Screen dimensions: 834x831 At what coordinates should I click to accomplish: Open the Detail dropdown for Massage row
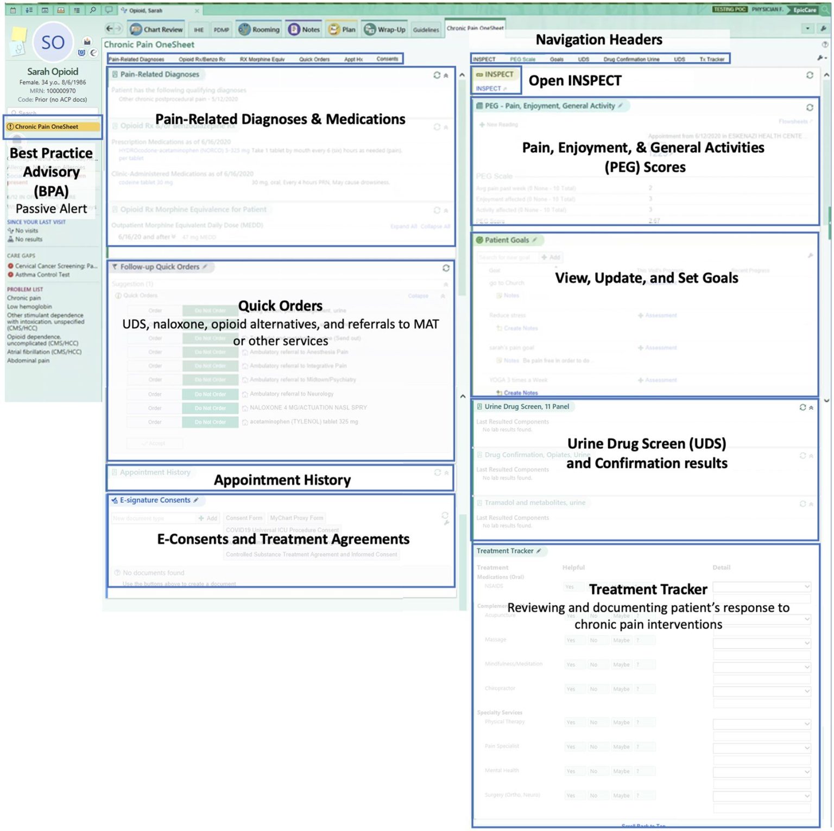(x=762, y=643)
